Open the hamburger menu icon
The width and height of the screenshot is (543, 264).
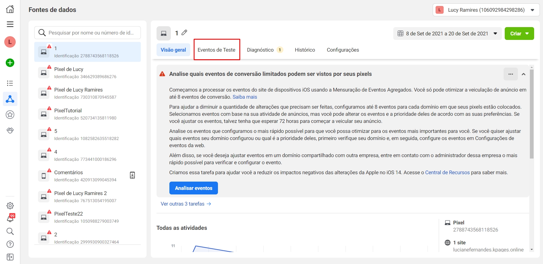[x=10, y=24]
